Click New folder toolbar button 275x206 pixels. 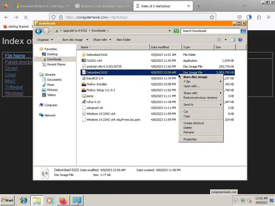(x=124, y=40)
